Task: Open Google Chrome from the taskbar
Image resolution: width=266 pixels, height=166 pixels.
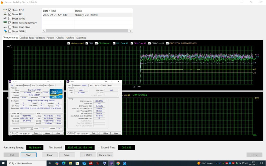Action: [118, 163]
